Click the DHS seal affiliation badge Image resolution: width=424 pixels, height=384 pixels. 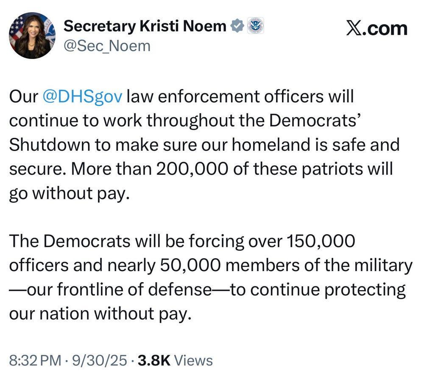[255, 26]
